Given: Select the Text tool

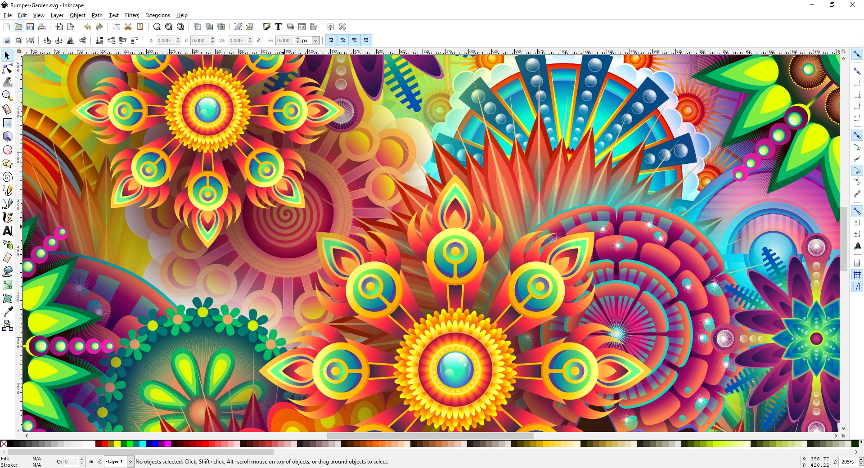Looking at the screenshot, I should tap(7, 231).
